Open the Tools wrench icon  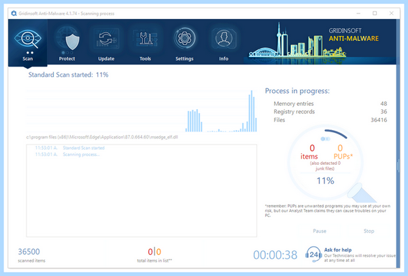click(146, 39)
